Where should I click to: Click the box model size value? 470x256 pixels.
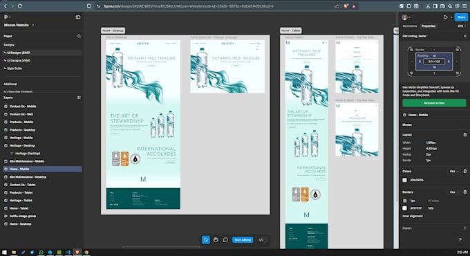pyautogui.click(x=434, y=62)
